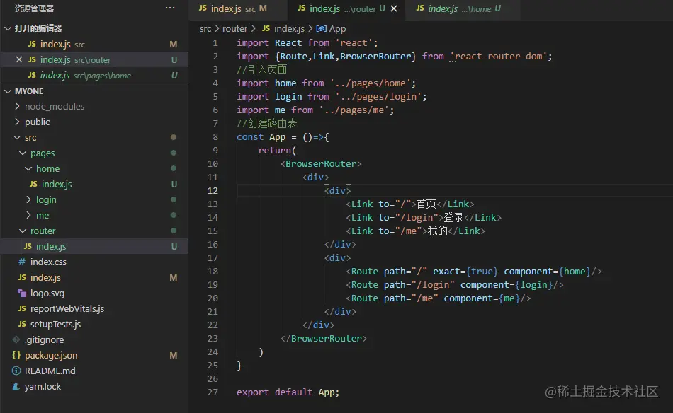Open the package.json file
The width and height of the screenshot is (673, 413).
[x=94, y=355]
